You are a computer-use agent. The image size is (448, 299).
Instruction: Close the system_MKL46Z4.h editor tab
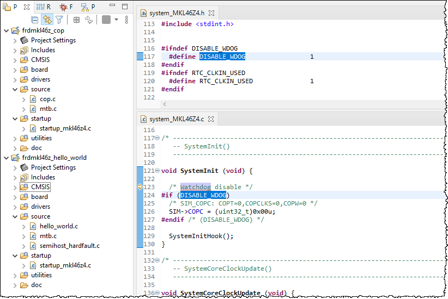[211, 13]
